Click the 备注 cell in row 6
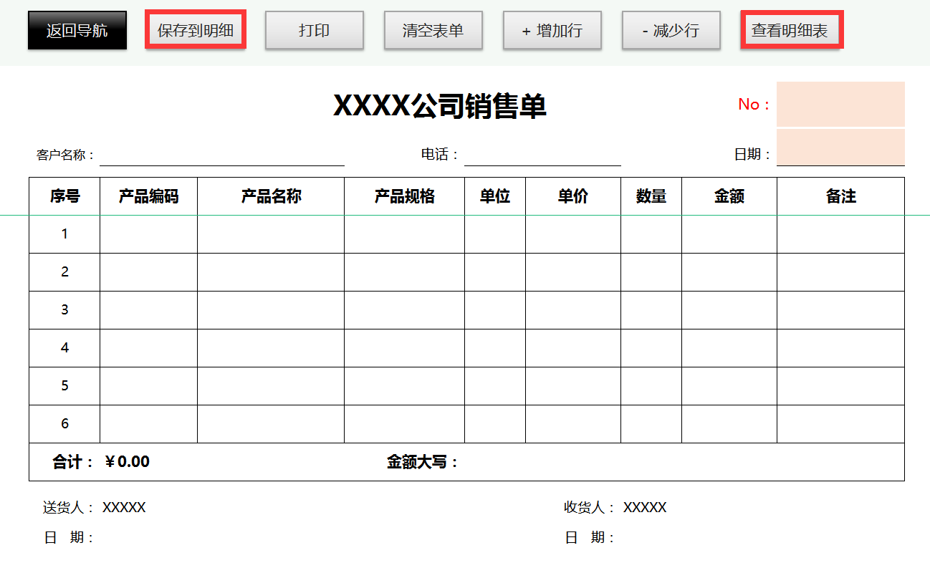Image resolution: width=930 pixels, height=568 pixels. pos(840,424)
